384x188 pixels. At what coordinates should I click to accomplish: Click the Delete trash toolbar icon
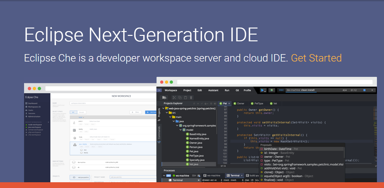coord(191,98)
